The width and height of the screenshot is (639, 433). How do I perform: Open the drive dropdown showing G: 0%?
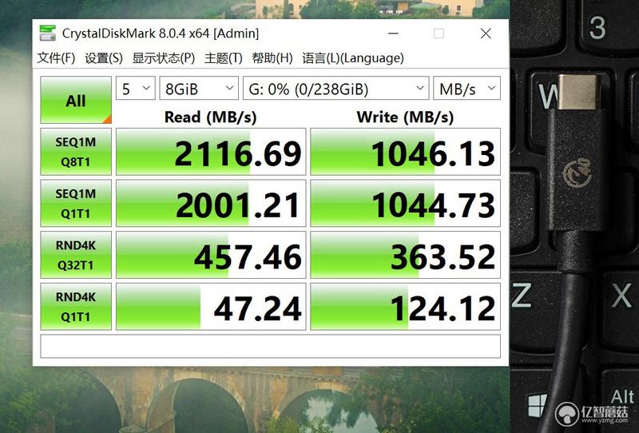tap(335, 88)
